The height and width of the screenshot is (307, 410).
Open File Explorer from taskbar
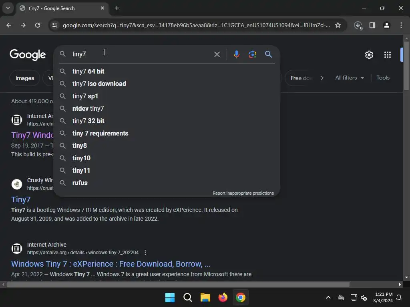205,297
